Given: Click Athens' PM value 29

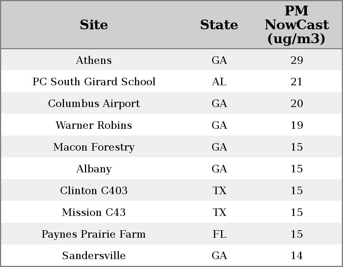Looking at the screenshot, I should [x=297, y=60].
